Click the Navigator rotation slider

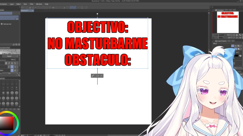[218, 38]
